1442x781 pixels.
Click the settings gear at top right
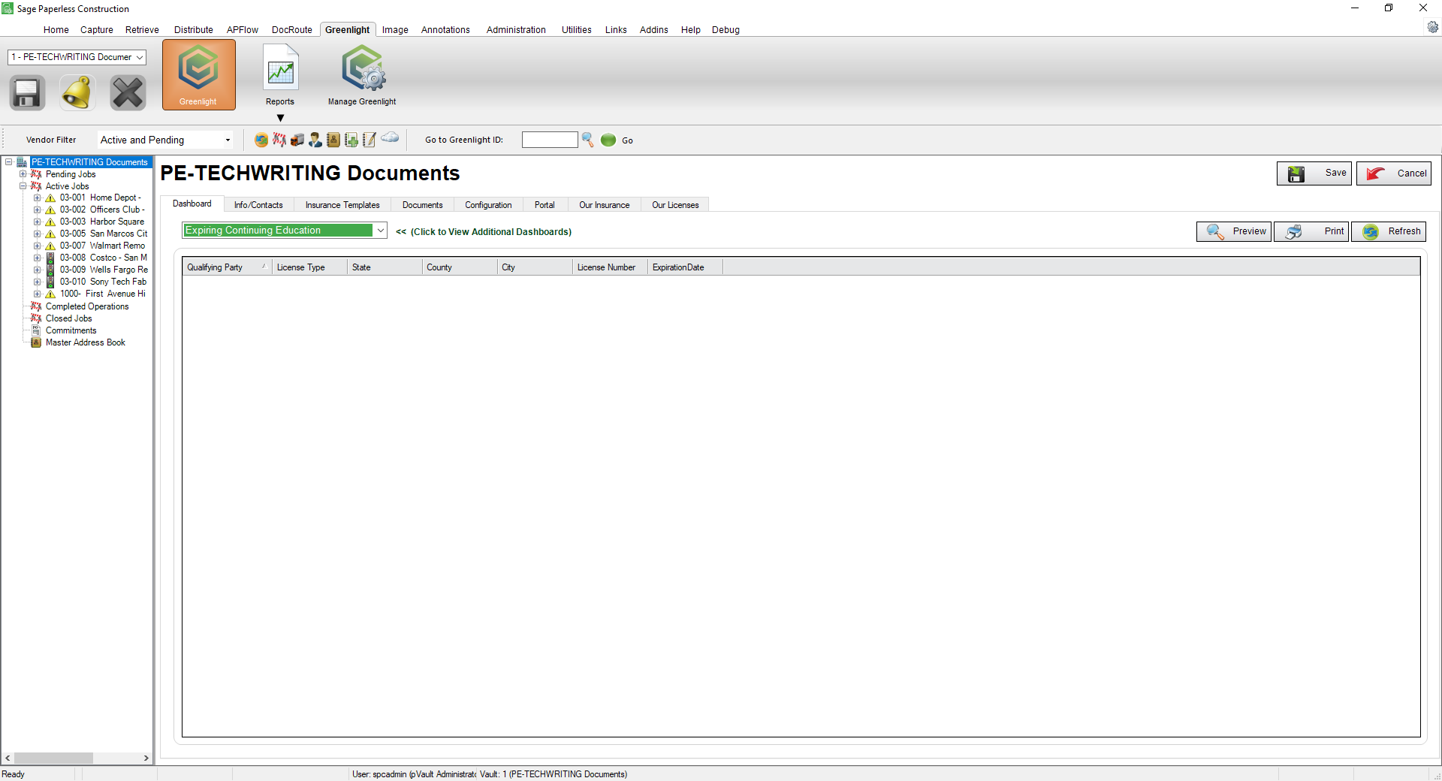click(1433, 27)
